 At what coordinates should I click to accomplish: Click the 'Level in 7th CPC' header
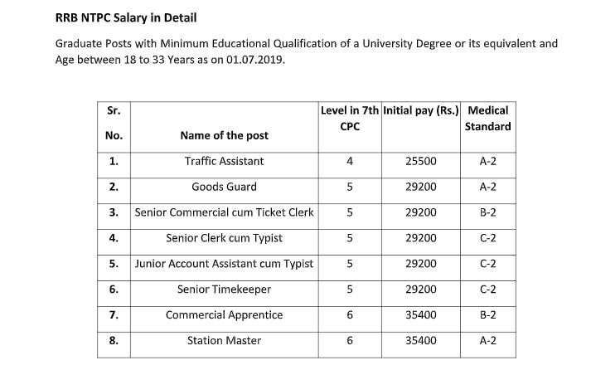coord(349,118)
